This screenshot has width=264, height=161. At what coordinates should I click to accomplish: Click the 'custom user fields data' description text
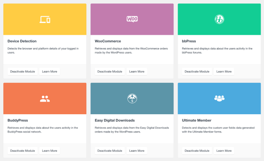pos(218,130)
